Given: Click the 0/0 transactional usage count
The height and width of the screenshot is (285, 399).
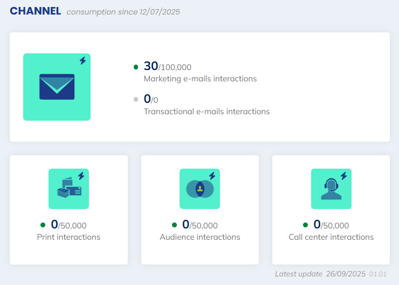Looking at the screenshot, I should coord(151,100).
